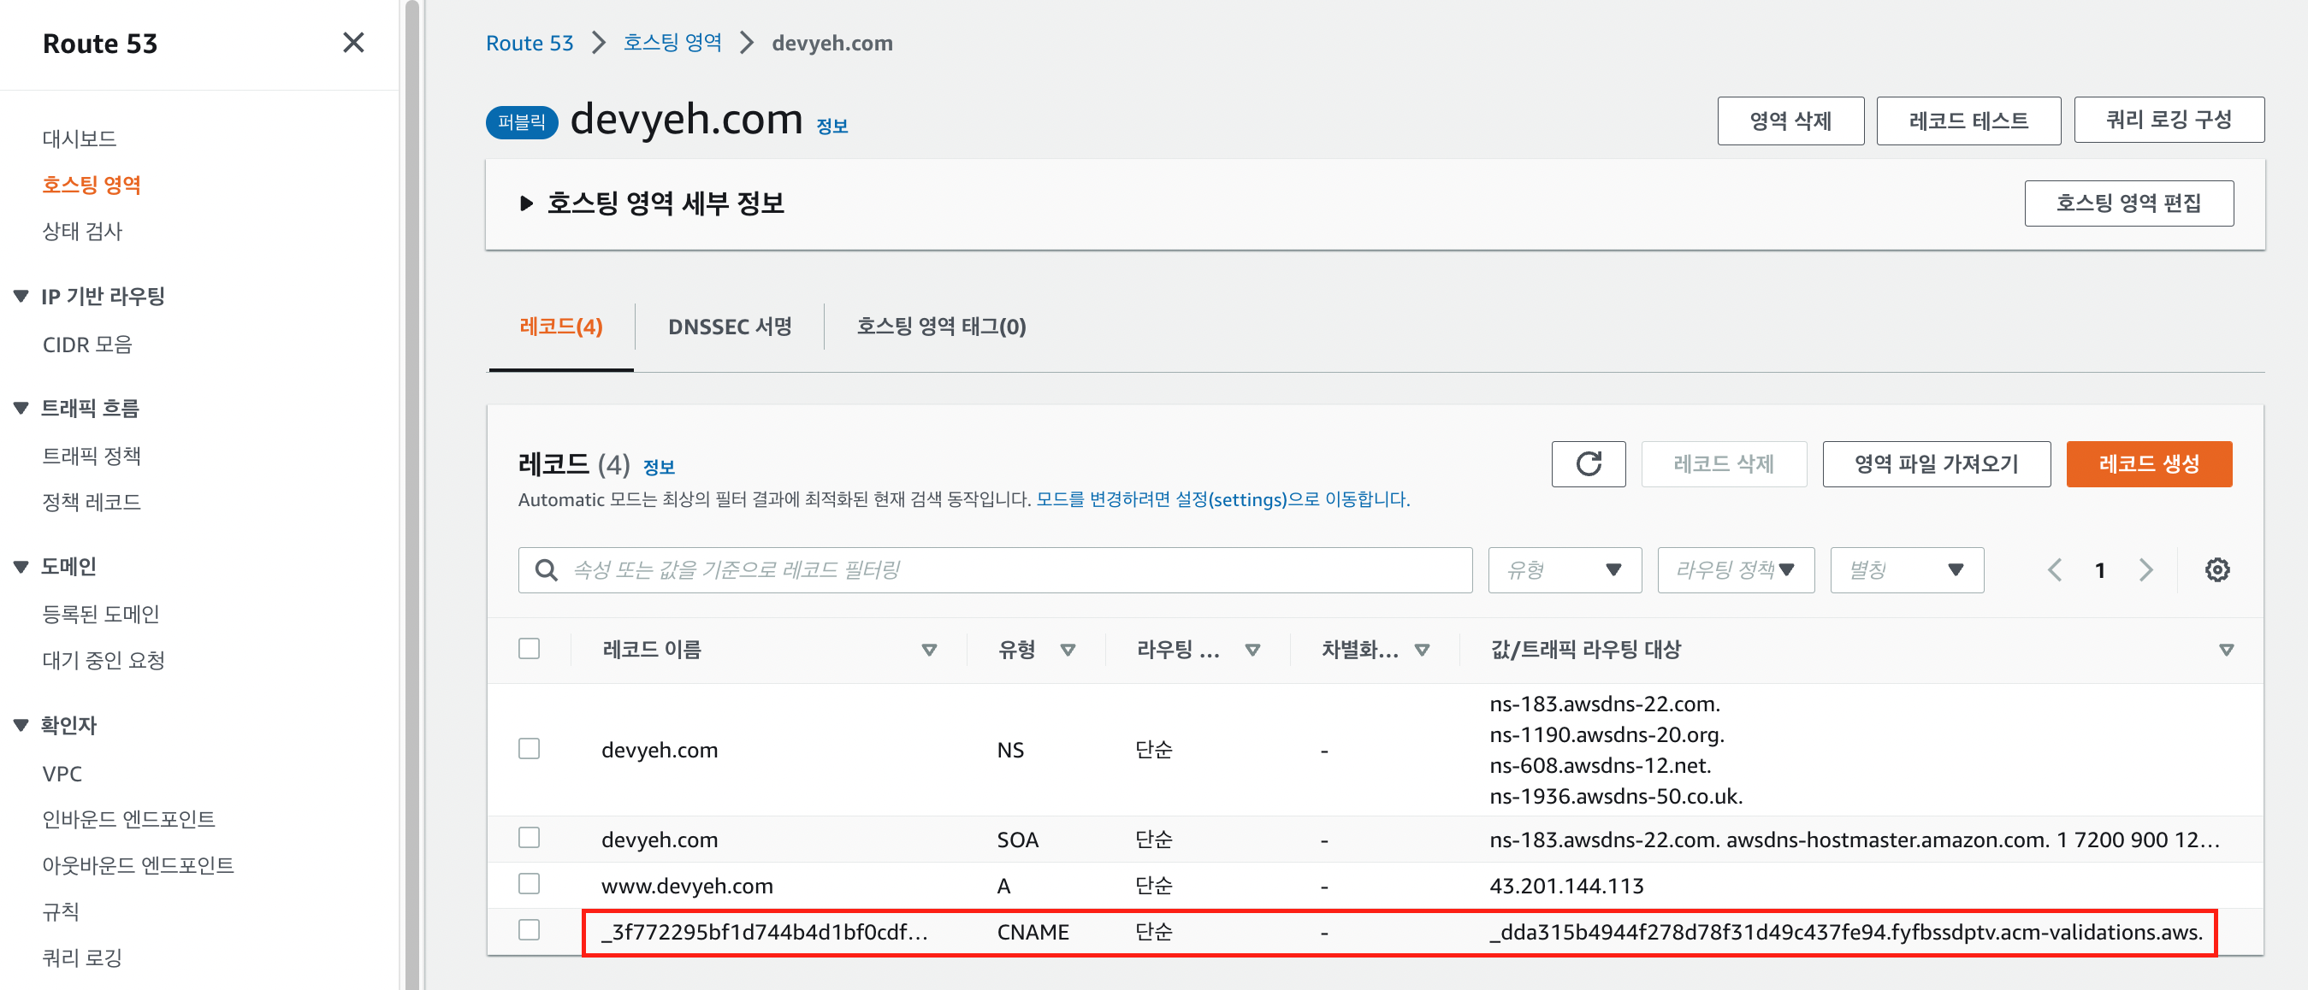Sort by 값/트래픽 라우팅 대상 column arrow
The height and width of the screenshot is (990, 2308).
click(x=2226, y=650)
